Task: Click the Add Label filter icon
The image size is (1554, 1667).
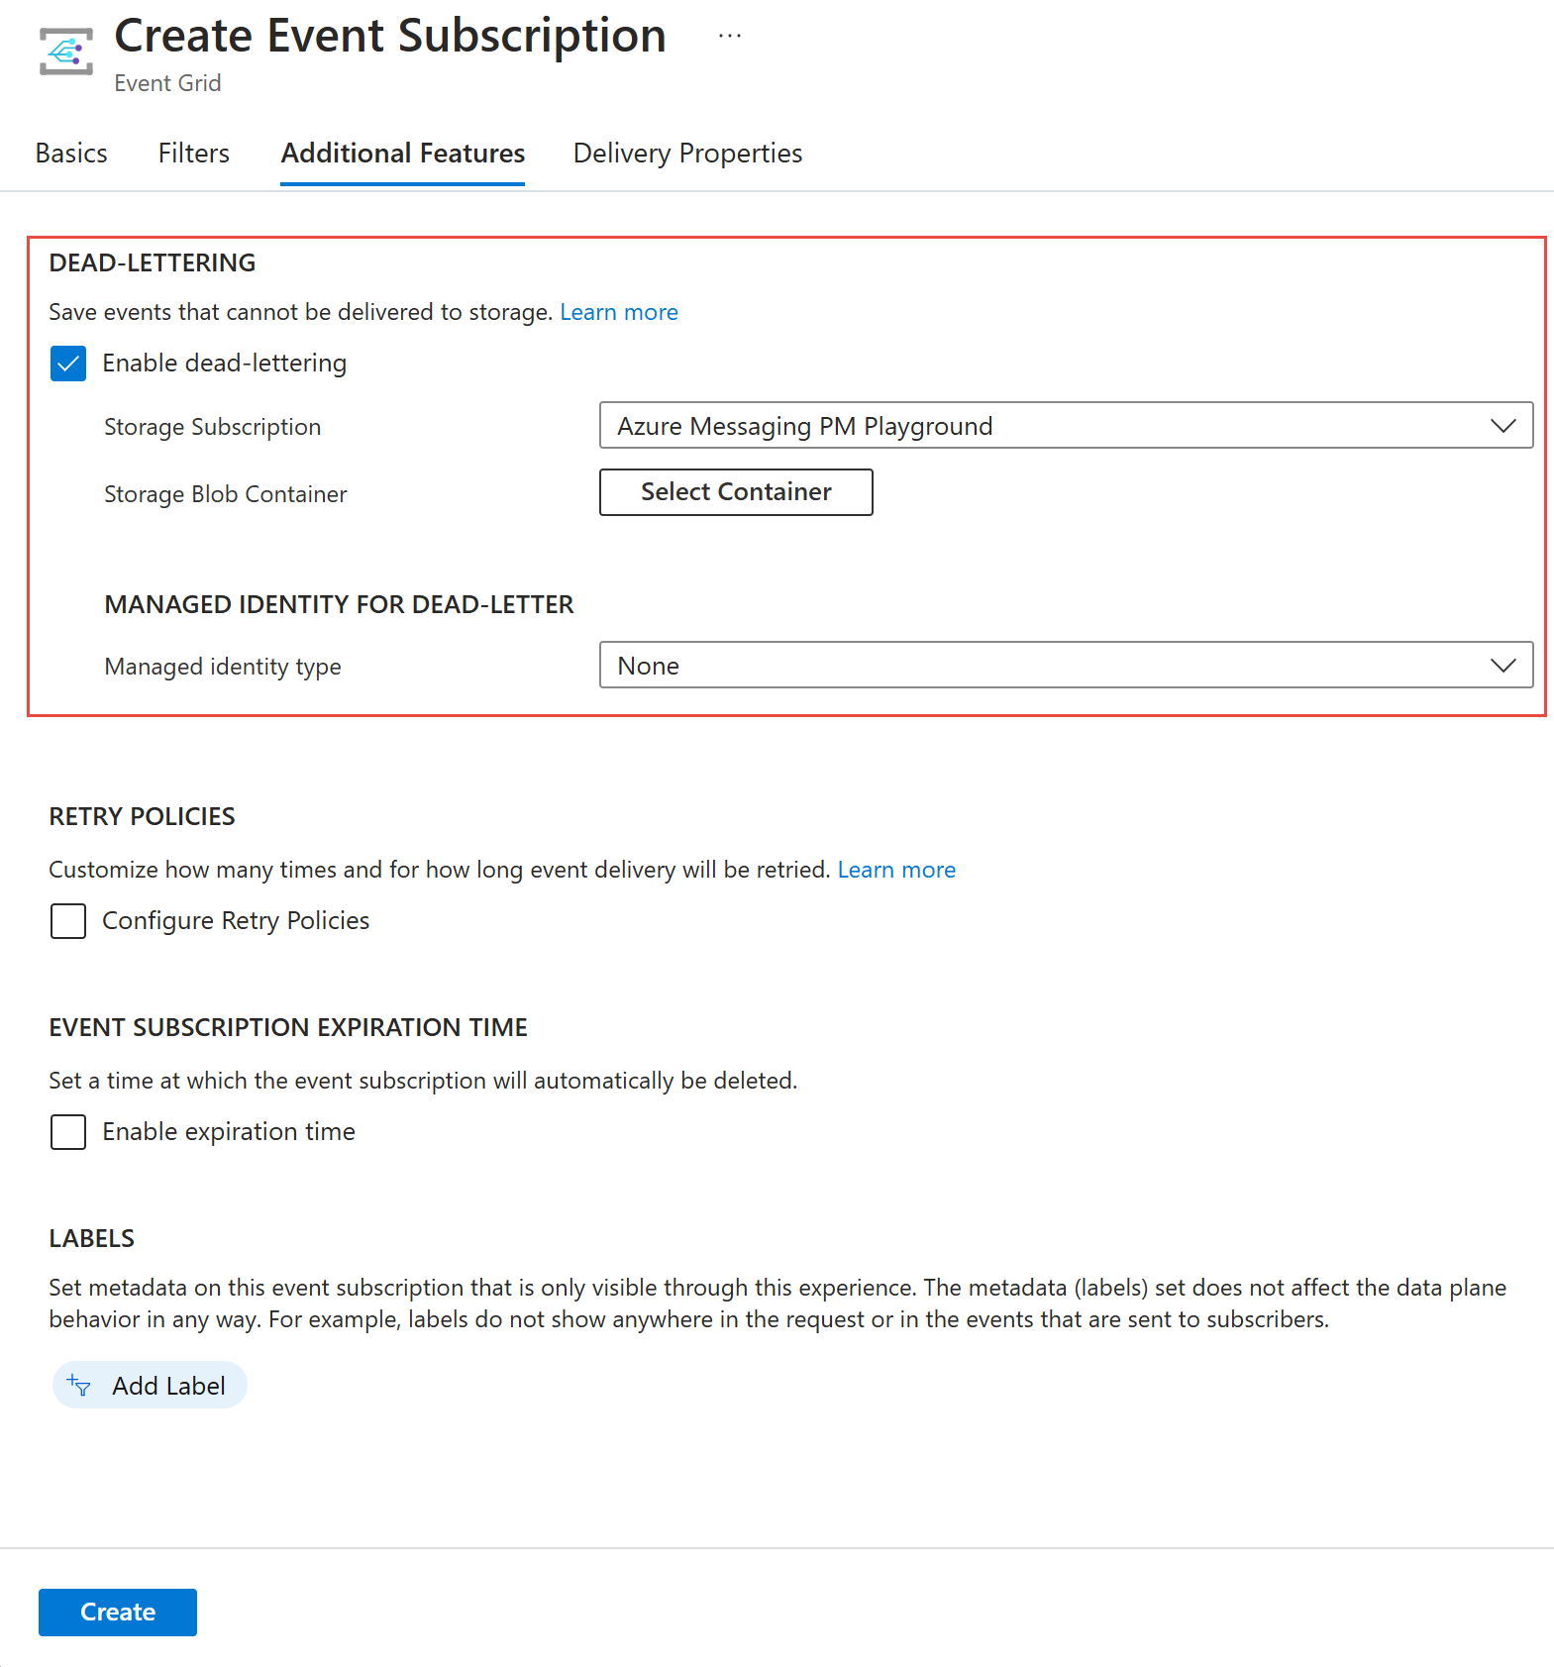Action: [x=79, y=1385]
